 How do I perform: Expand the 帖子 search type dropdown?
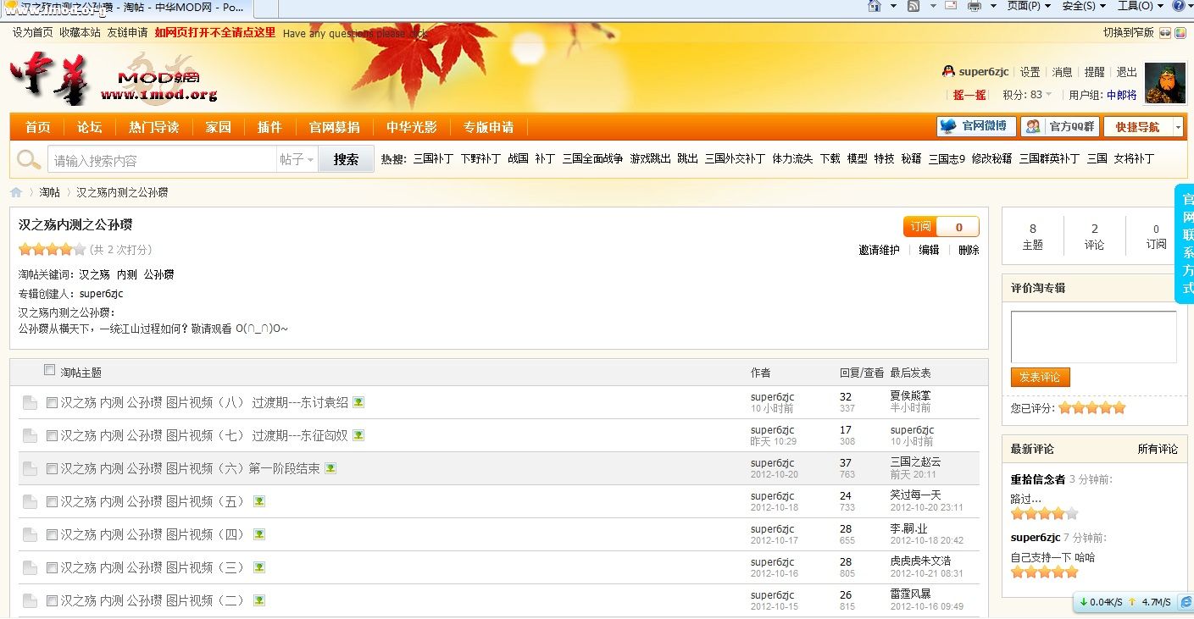[x=297, y=159]
